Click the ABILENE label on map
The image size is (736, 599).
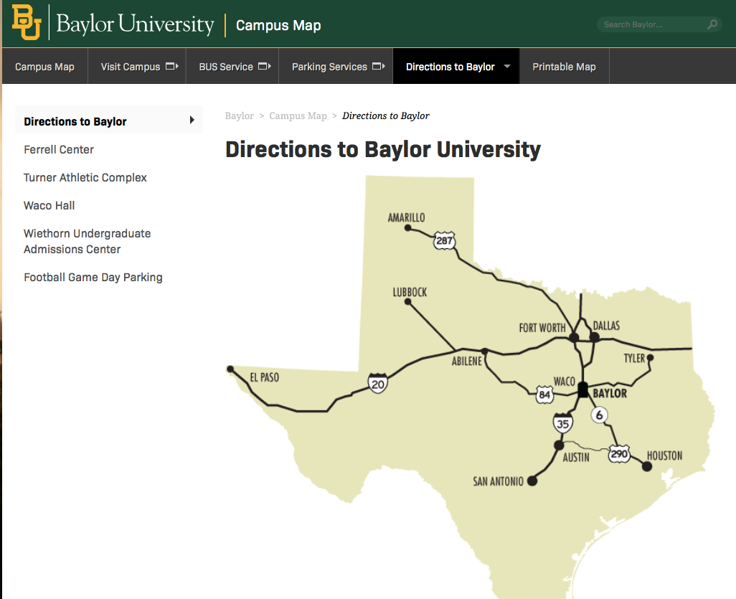click(x=466, y=361)
